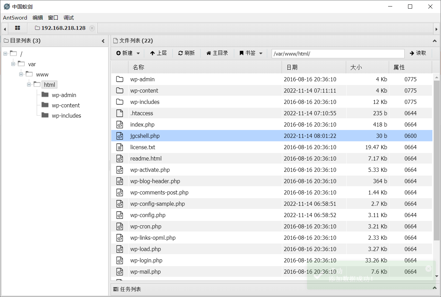441x297 pixels.
Task: Open the 窗口 menu
Action: click(x=53, y=18)
